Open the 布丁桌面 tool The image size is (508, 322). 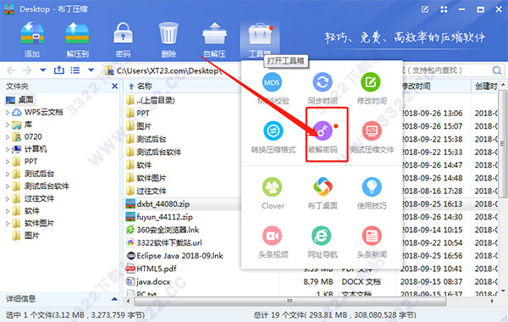pyautogui.click(x=323, y=193)
